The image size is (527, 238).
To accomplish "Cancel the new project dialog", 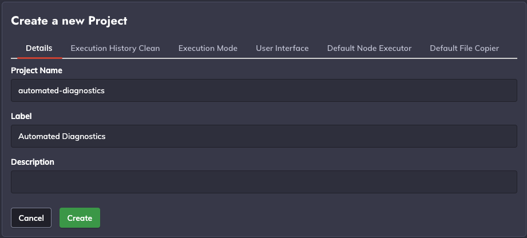I will pyautogui.click(x=31, y=218).
